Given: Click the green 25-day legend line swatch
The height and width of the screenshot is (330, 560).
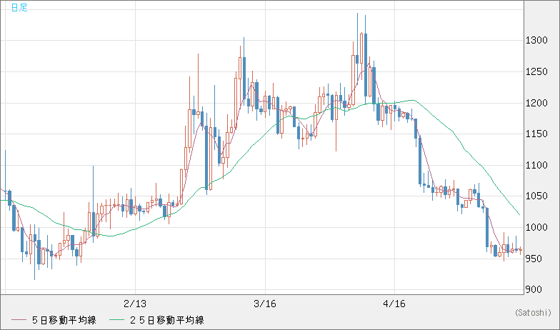Looking at the screenshot, I should (116, 320).
